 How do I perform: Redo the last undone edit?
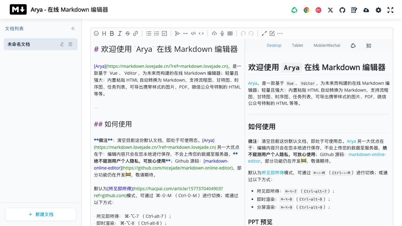click(x=251, y=33)
